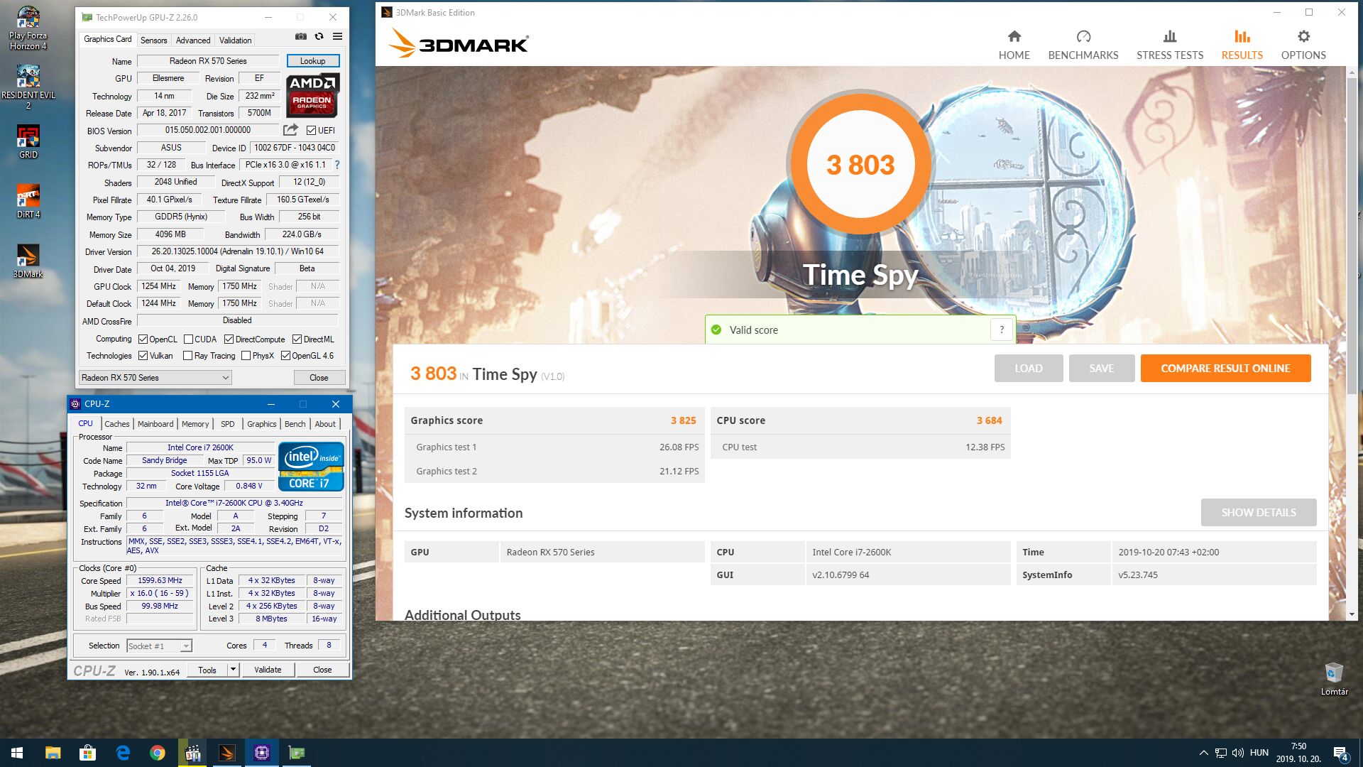1363x767 pixels.
Task: Open the 3DMark desktop shortcut
Action: click(x=28, y=261)
